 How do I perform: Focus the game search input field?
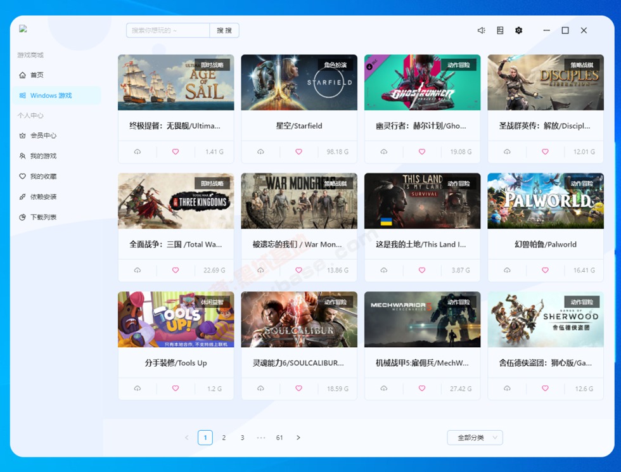[168, 30]
